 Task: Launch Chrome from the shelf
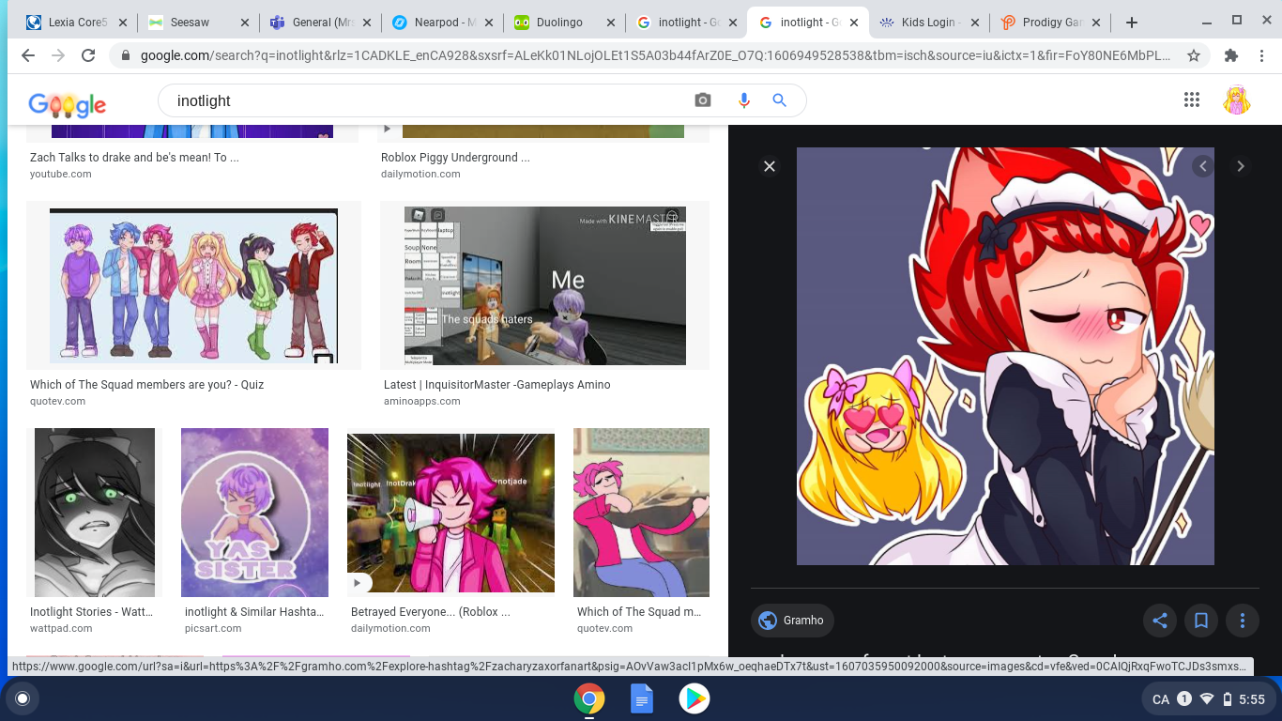click(589, 698)
